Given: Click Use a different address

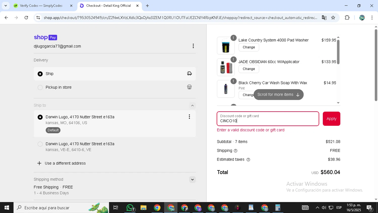Looking at the screenshot, I should [x=65, y=163].
